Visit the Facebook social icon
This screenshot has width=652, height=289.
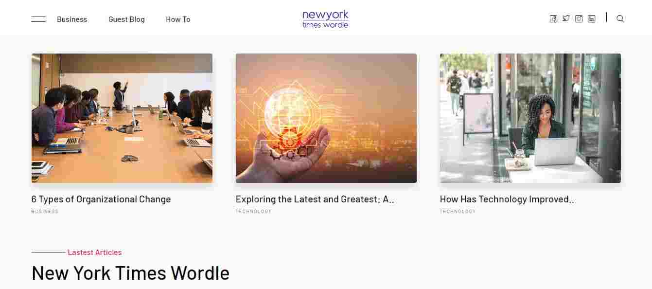[x=553, y=19]
